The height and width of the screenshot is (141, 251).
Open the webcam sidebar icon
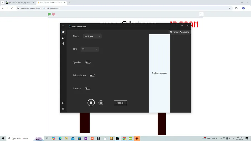click(x=63, y=43)
